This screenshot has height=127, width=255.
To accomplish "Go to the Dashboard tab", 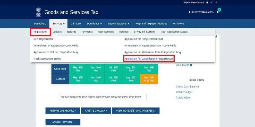I will pos(40,24).
